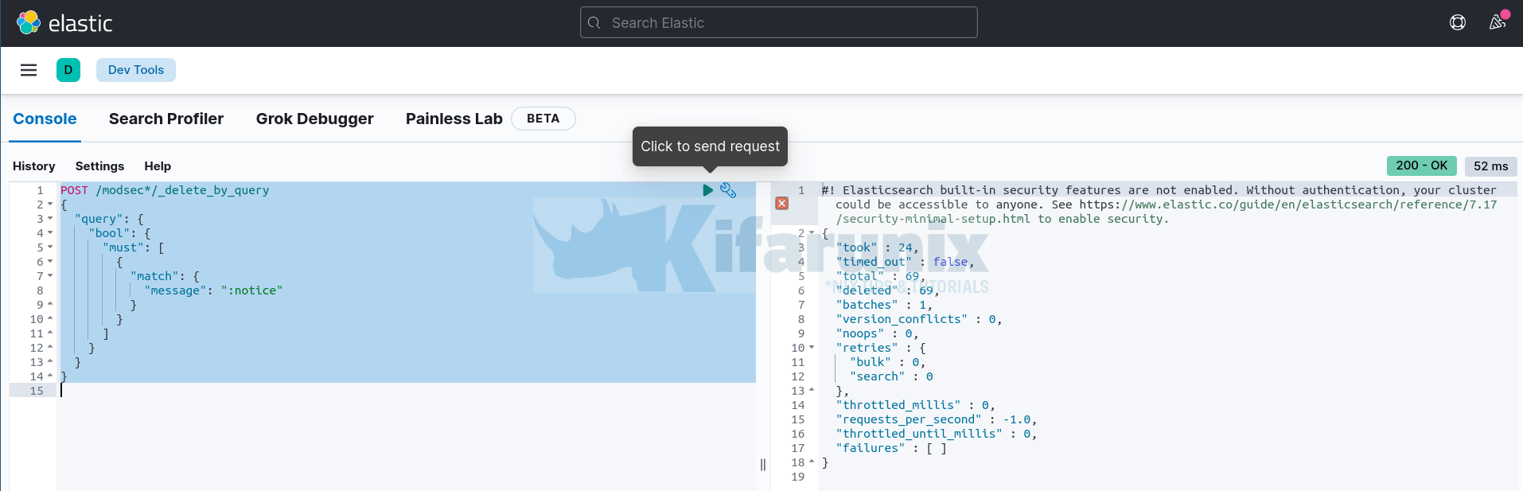This screenshot has height=491, width=1523.
Task: Collapse the "query" block fold arrow on line 3
Action: (x=50, y=219)
